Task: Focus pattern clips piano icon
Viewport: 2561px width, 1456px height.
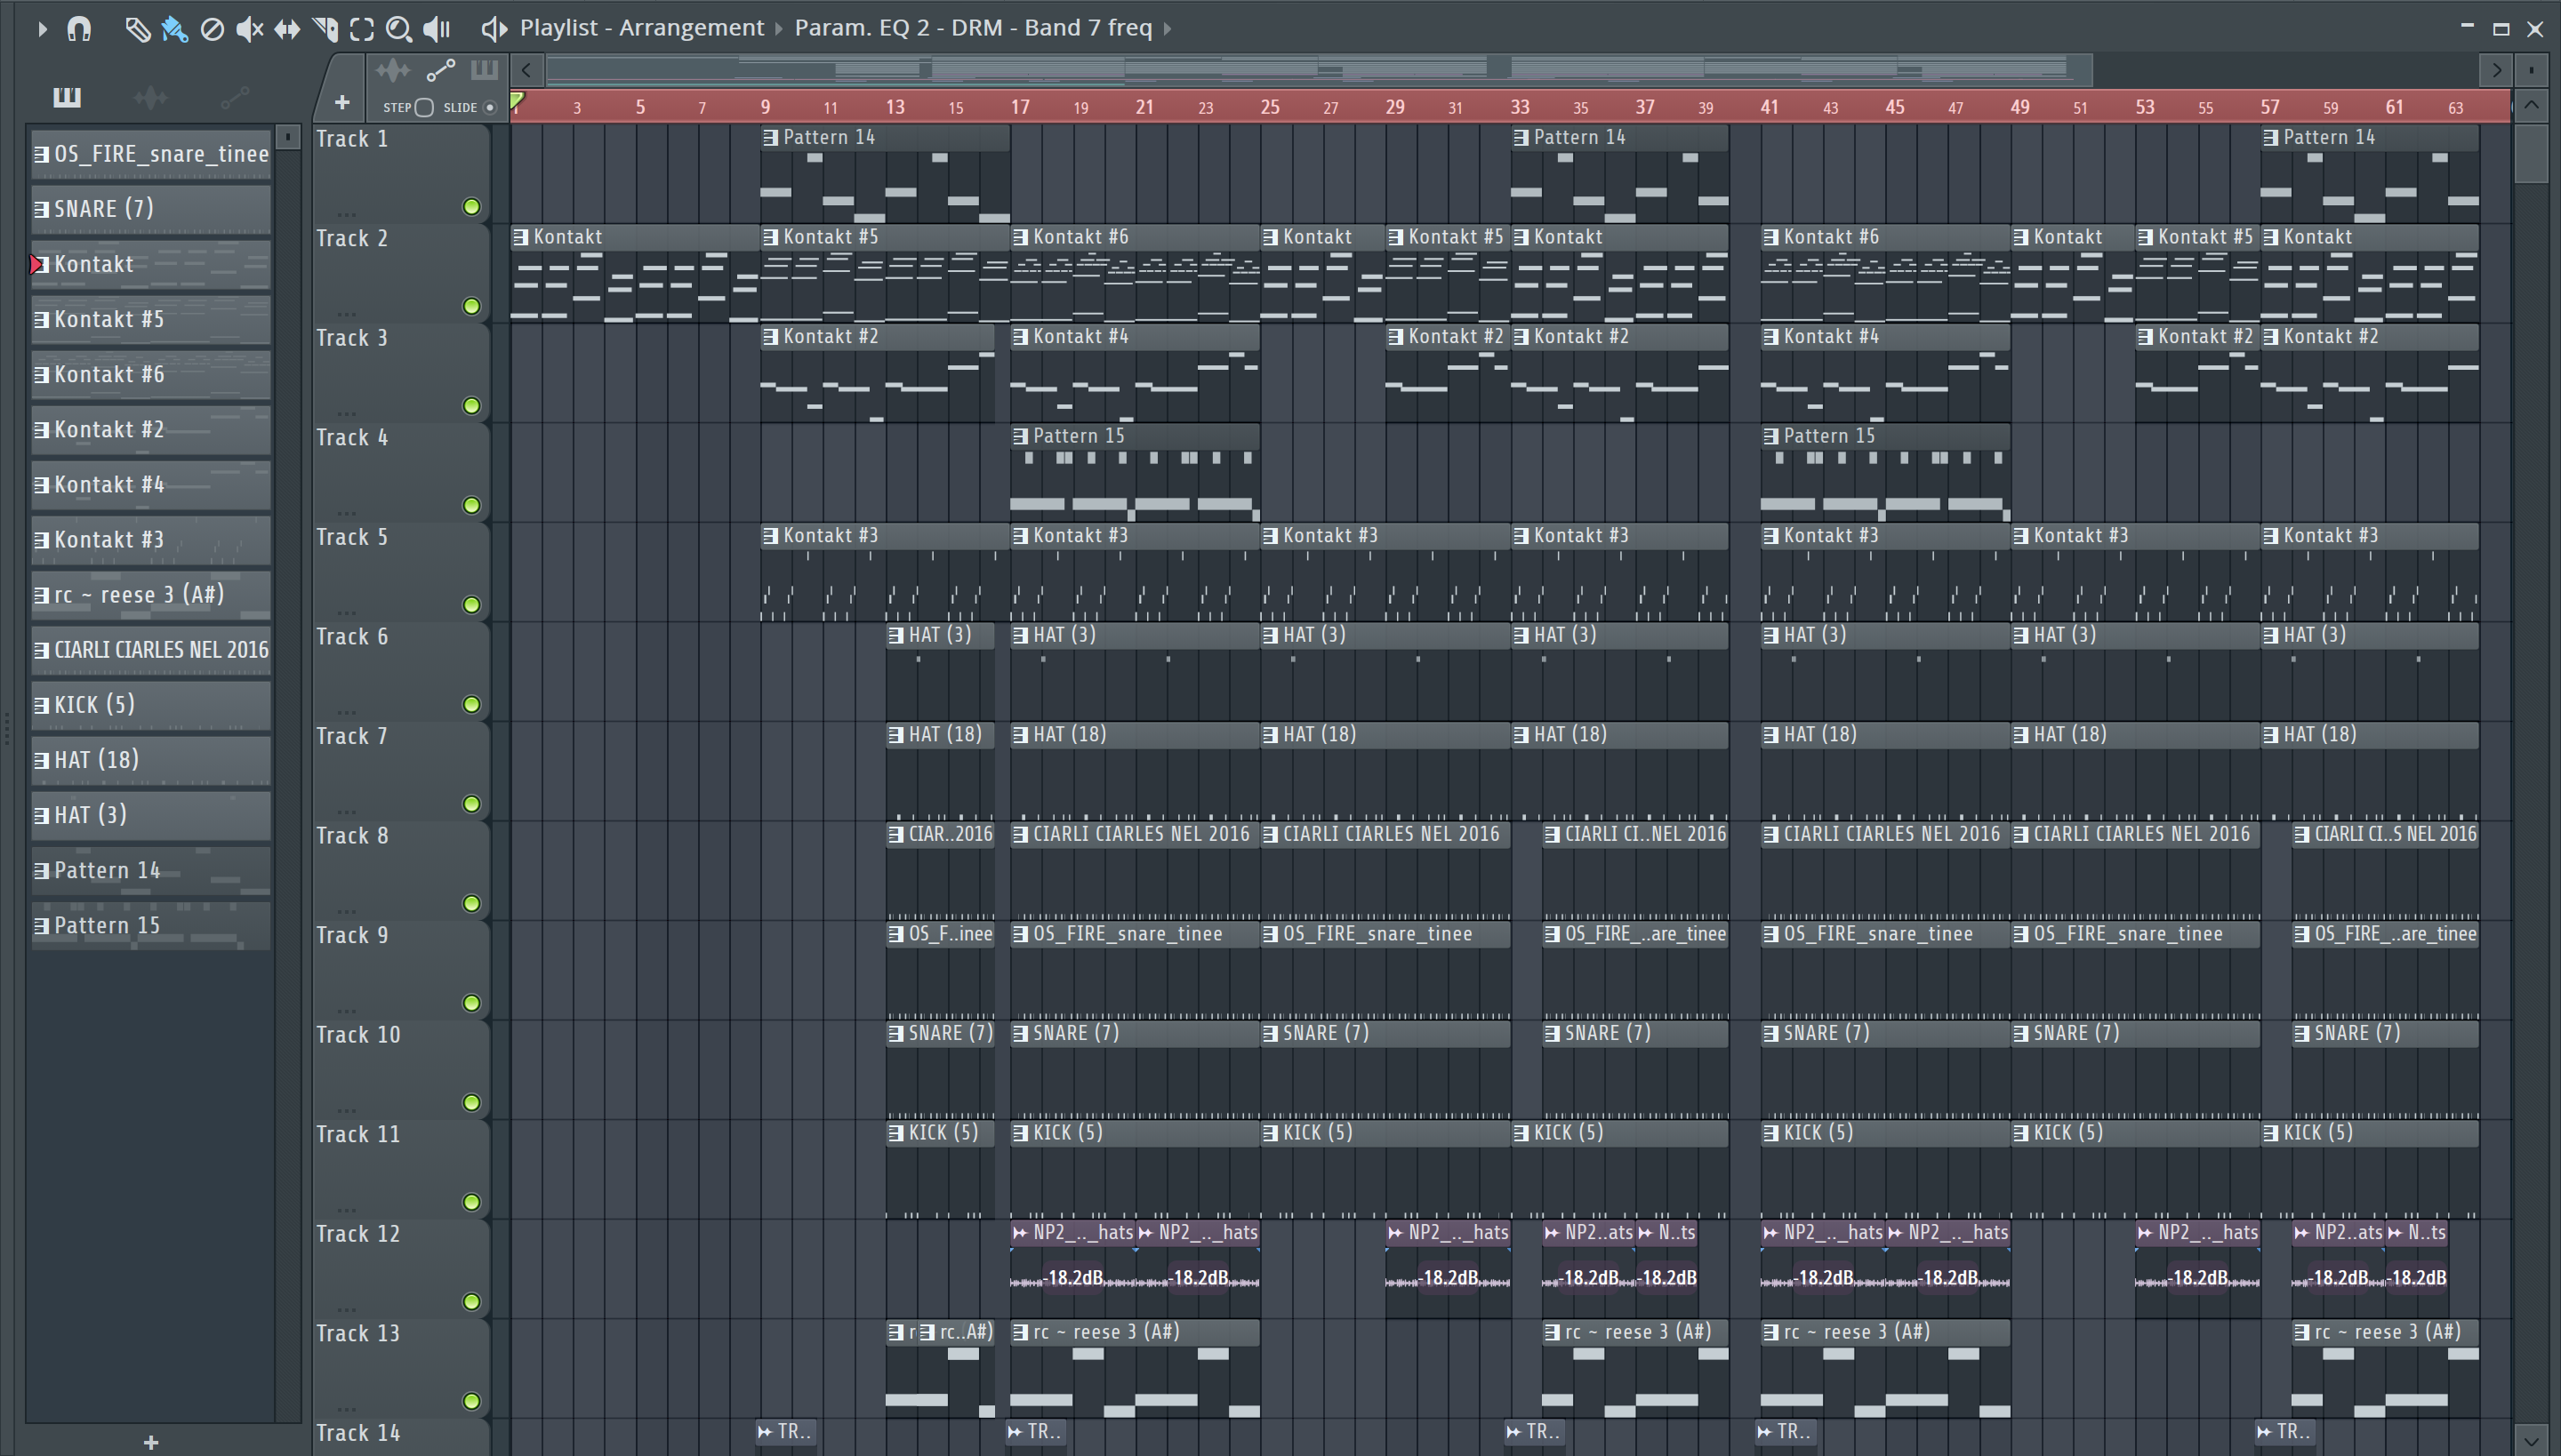Action: coord(484,70)
